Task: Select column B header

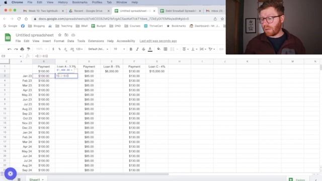Action: pos(44,61)
